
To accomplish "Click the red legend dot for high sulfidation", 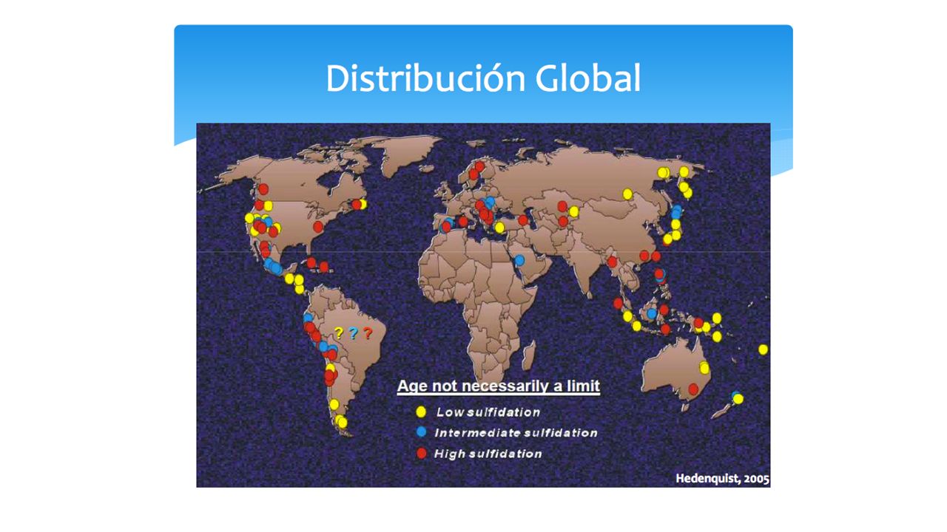I will click(x=422, y=453).
